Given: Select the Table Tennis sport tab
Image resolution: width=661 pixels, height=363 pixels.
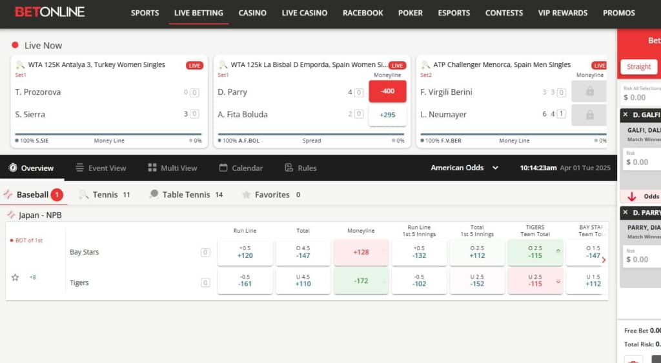Looking at the screenshot, I should (x=186, y=195).
